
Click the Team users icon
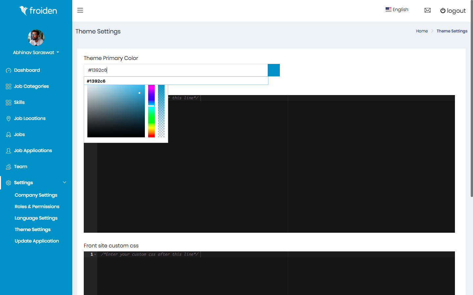tap(9, 167)
